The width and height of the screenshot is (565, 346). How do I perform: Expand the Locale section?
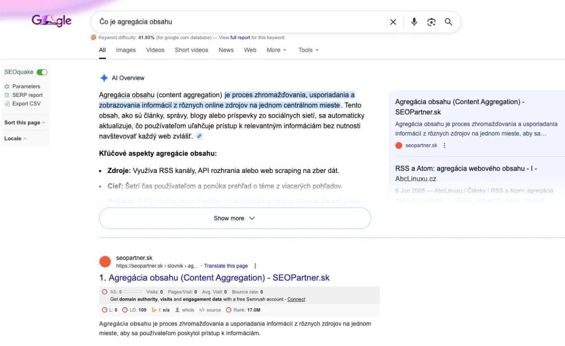[15, 138]
